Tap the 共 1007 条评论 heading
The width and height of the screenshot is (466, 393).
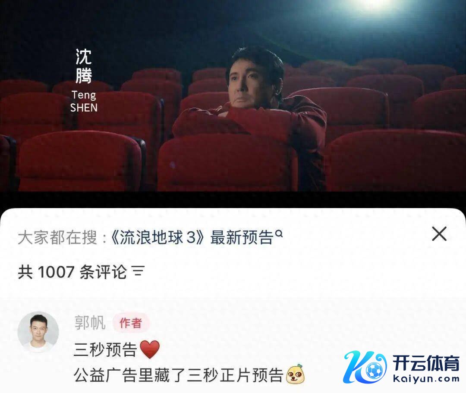tap(72, 271)
